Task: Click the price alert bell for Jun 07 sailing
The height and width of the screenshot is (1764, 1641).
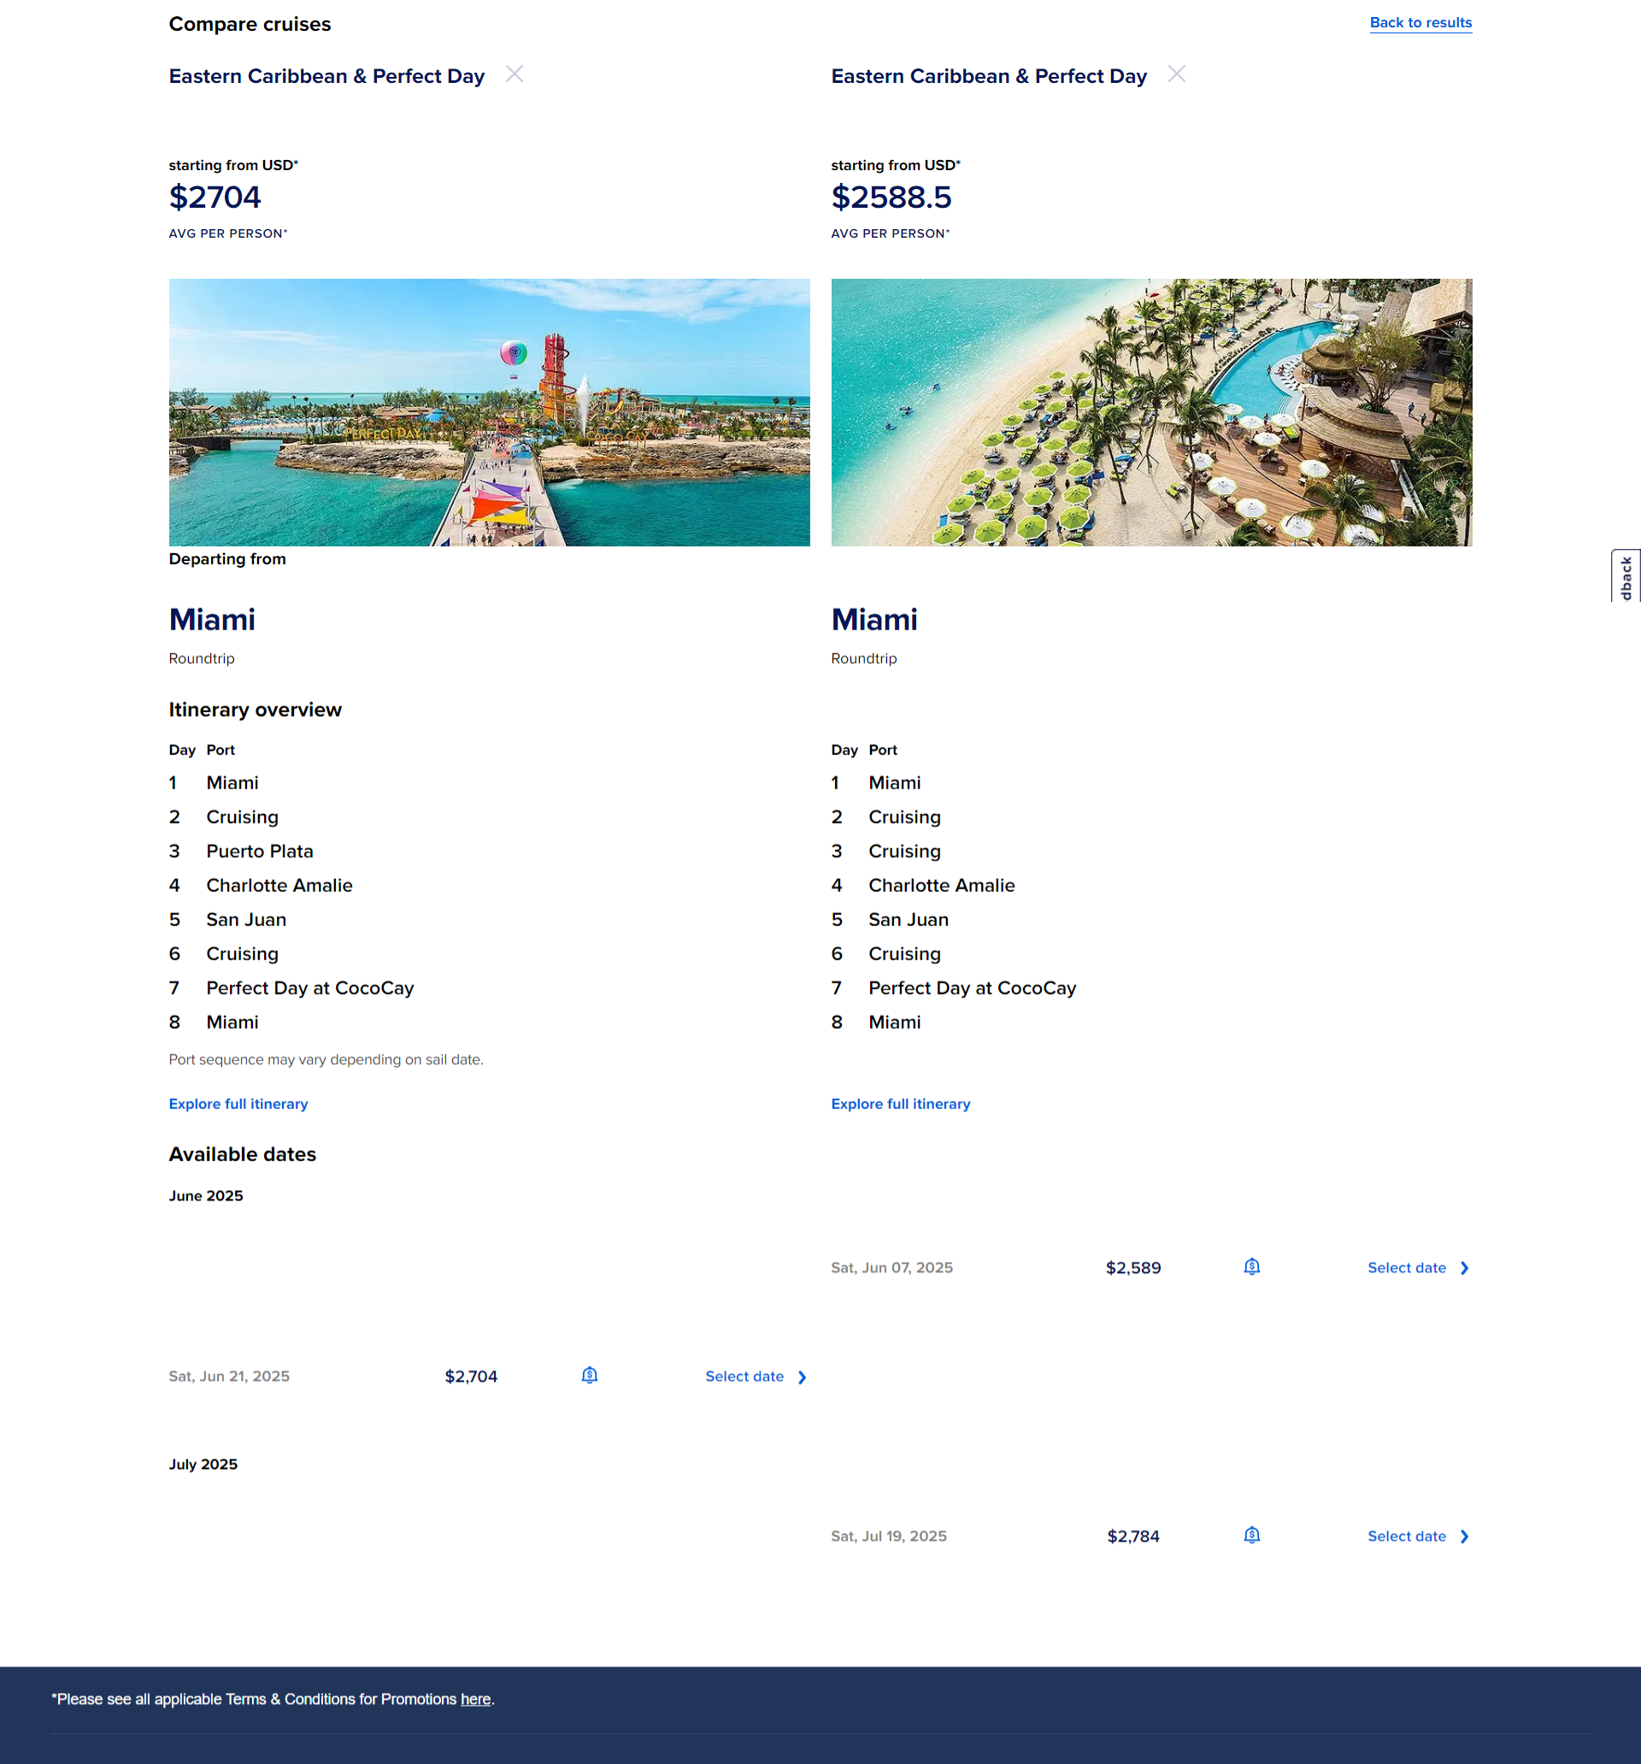Action: (x=1250, y=1267)
